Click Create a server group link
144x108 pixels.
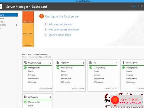coord(60,35)
